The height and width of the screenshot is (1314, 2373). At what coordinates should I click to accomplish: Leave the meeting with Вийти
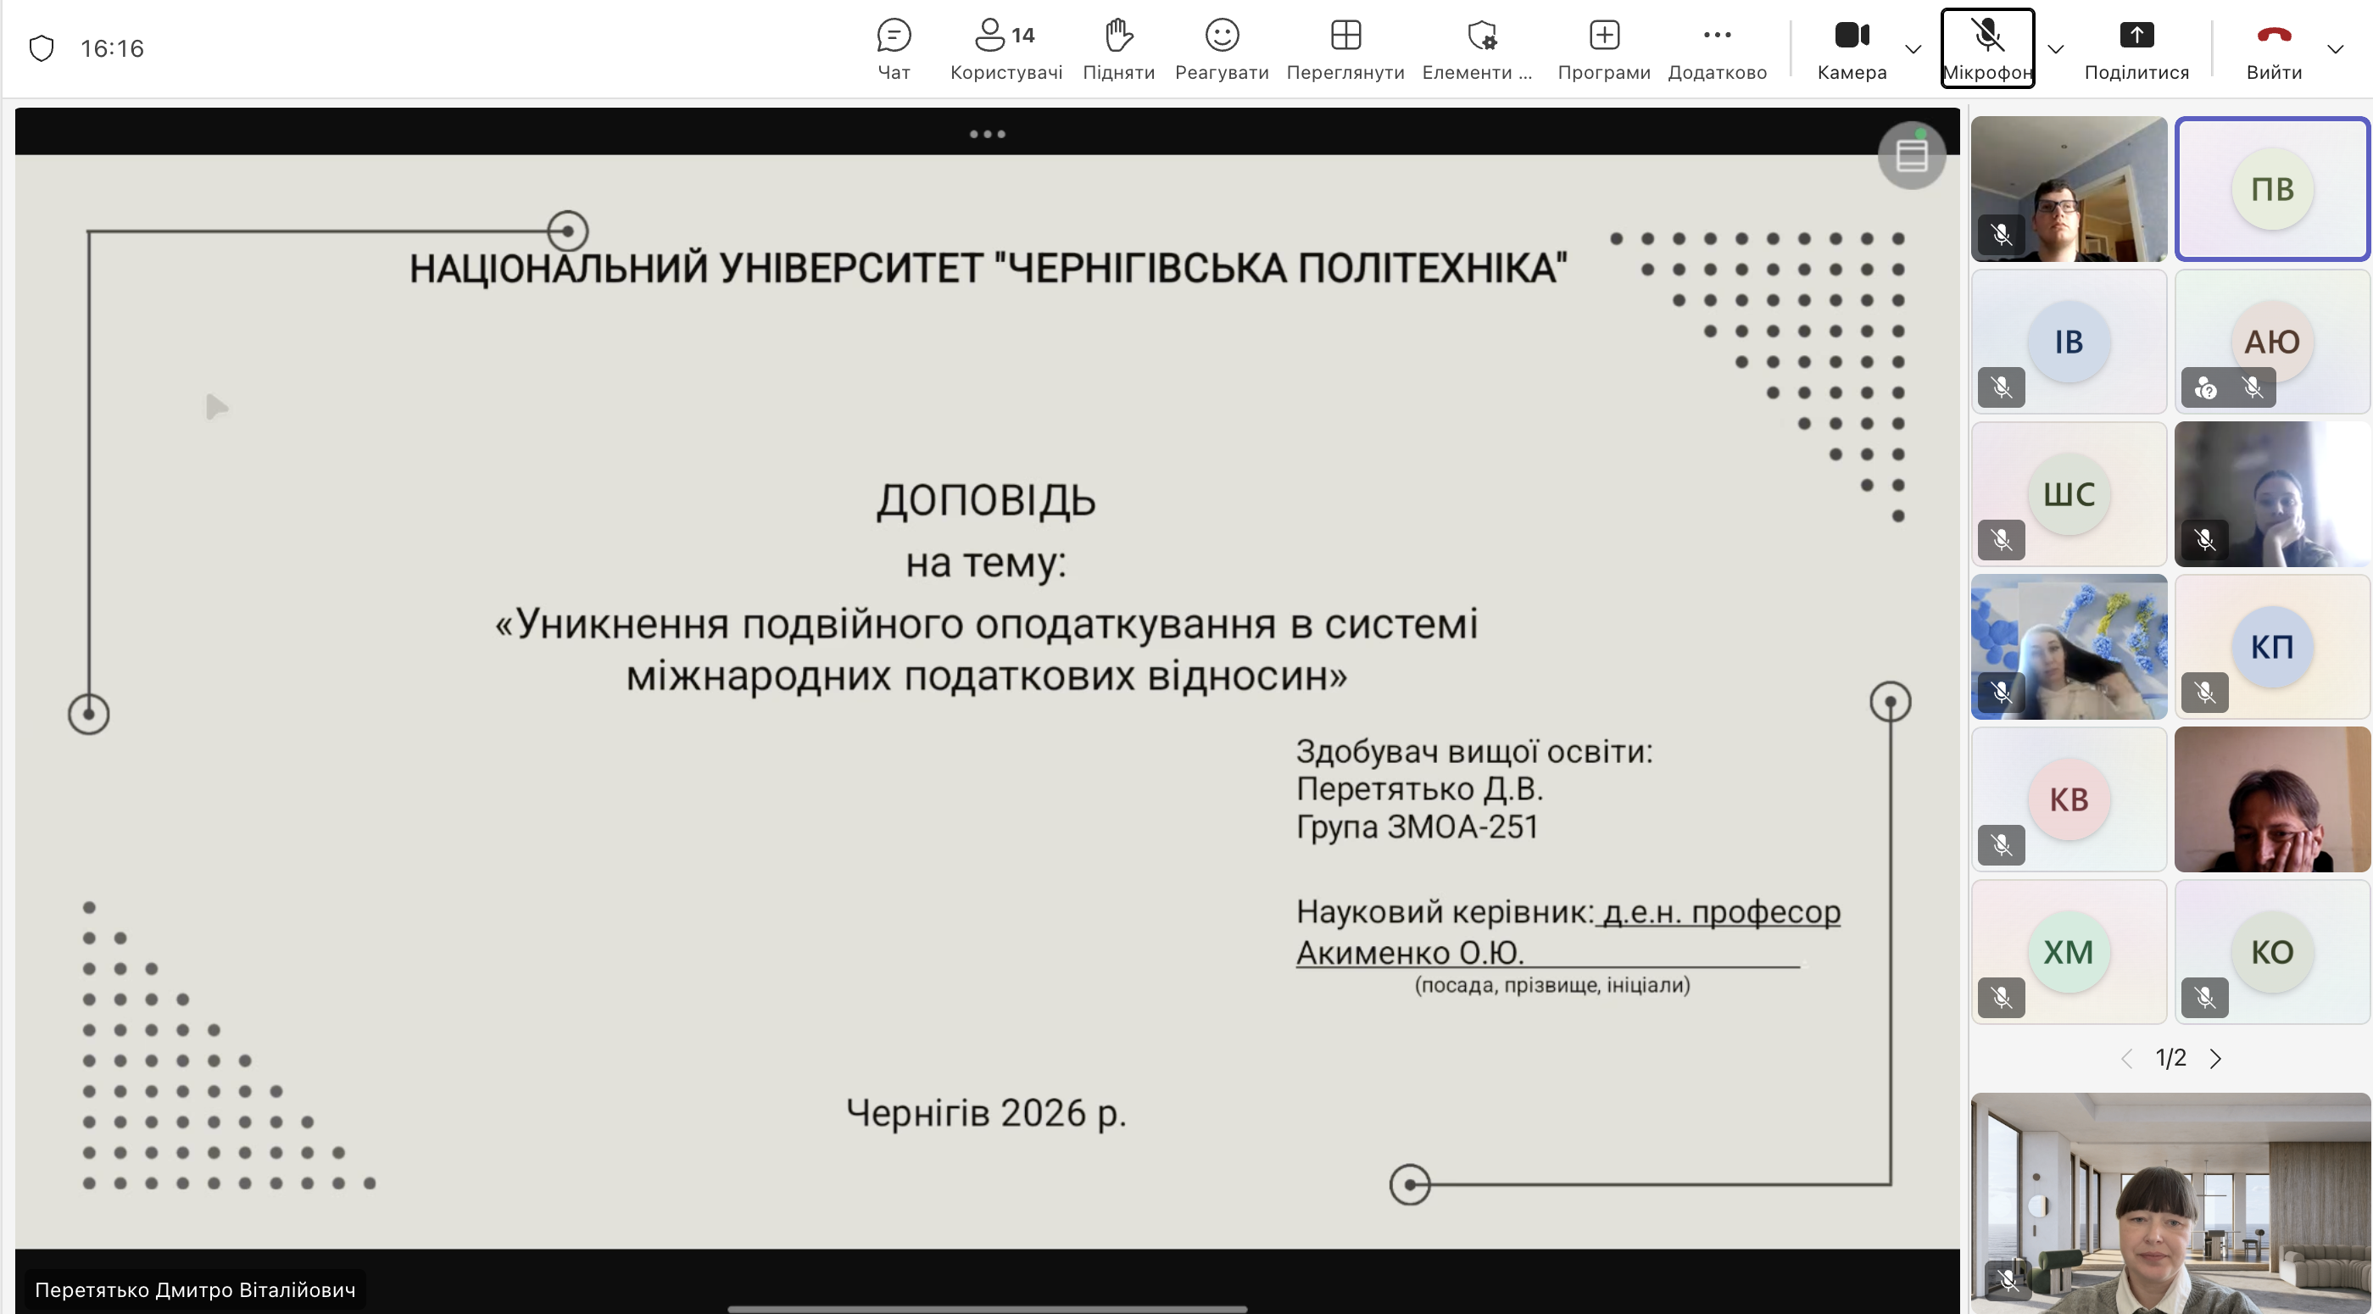[x=2273, y=49]
